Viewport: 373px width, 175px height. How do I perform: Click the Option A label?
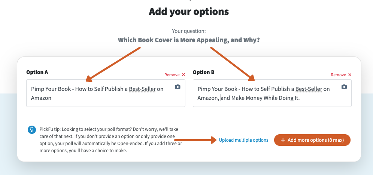pyautogui.click(x=37, y=72)
